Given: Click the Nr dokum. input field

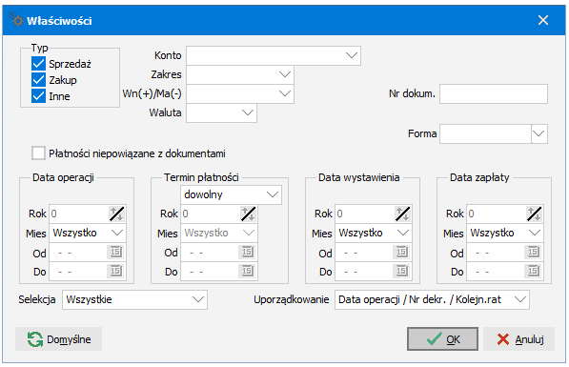Looking at the screenshot, I should 494,94.
